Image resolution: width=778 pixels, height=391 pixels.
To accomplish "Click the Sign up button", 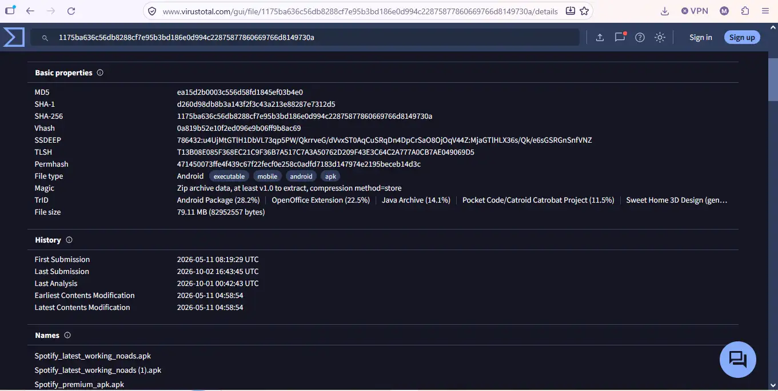I will point(742,37).
